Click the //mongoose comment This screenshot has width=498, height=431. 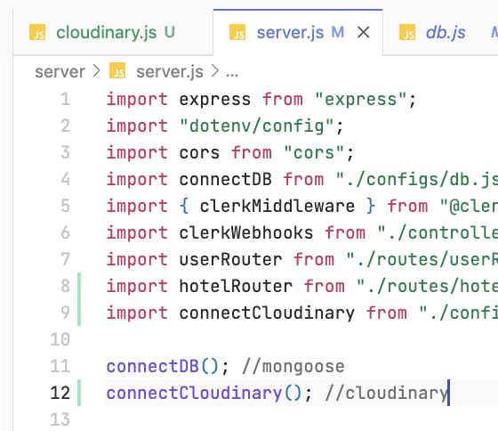click(293, 367)
